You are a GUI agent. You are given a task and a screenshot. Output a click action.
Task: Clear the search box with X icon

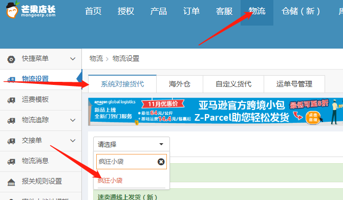[x=161, y=162]
